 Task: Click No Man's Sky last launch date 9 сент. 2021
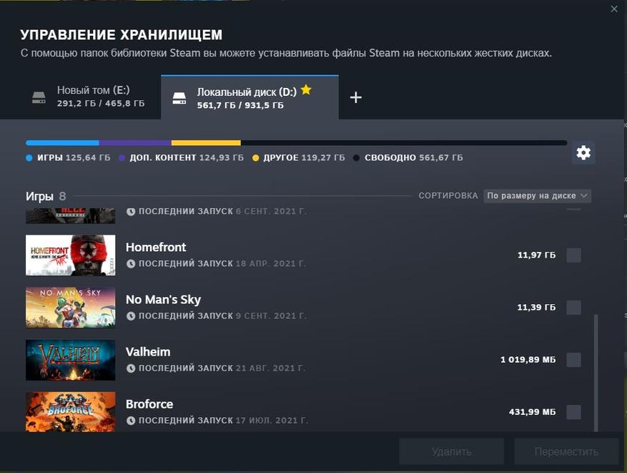[271, 316]
